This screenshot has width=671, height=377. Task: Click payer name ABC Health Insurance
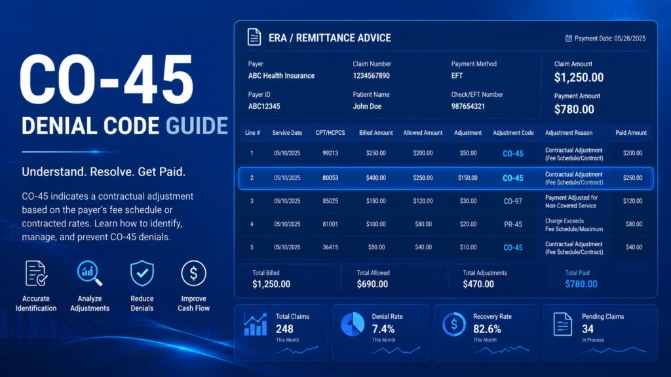[x=281, y=76]
